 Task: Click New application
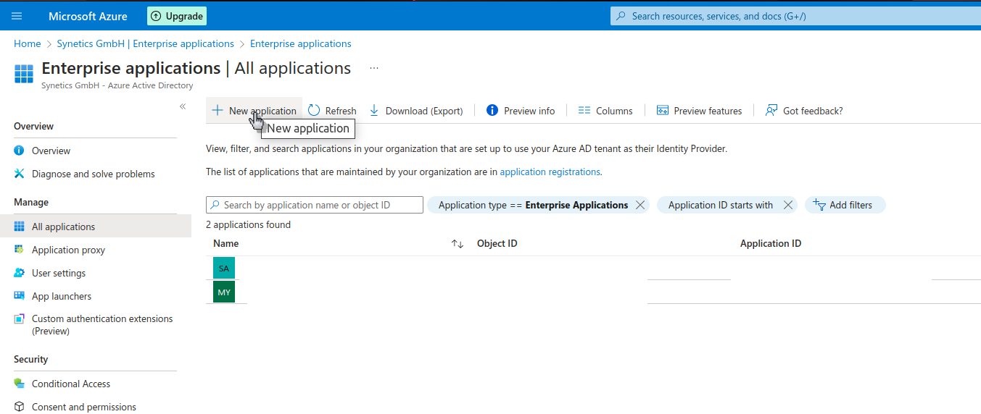click(x=254, y=111)
